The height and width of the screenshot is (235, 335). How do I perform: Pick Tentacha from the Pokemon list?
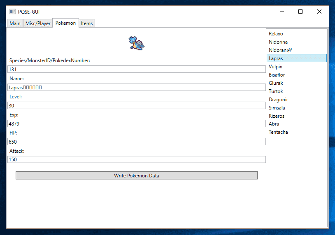[x=297, y=132]
